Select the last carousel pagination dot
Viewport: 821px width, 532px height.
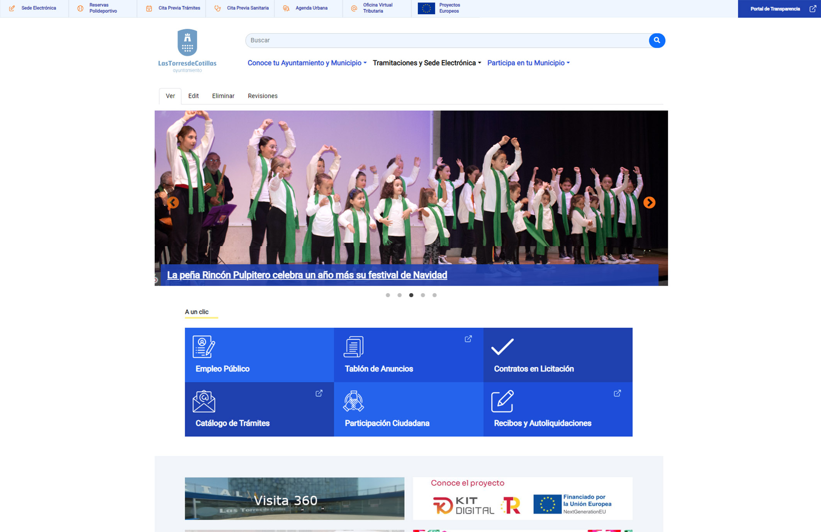[434, 295]
